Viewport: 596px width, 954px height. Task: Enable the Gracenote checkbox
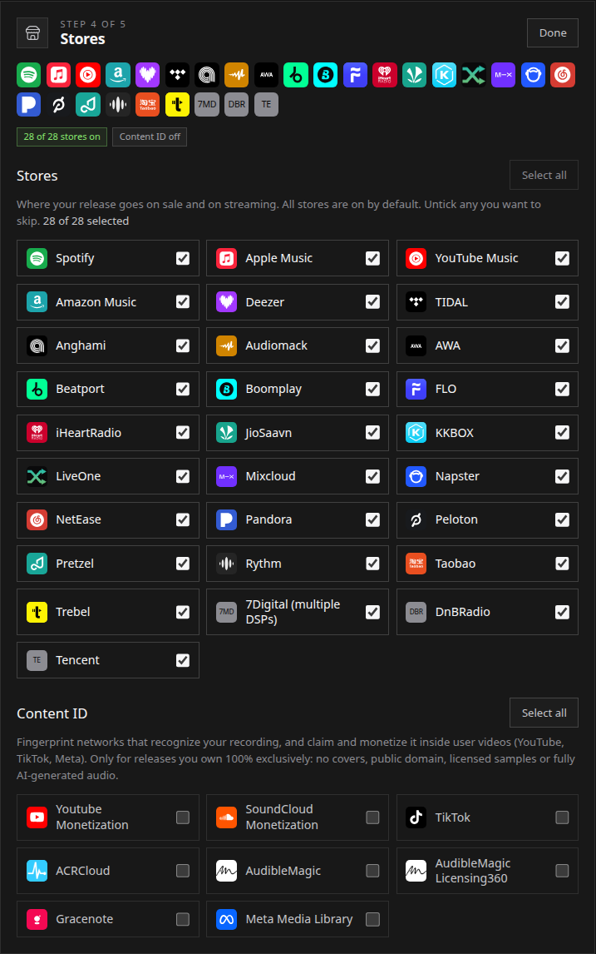pos(183,919)
